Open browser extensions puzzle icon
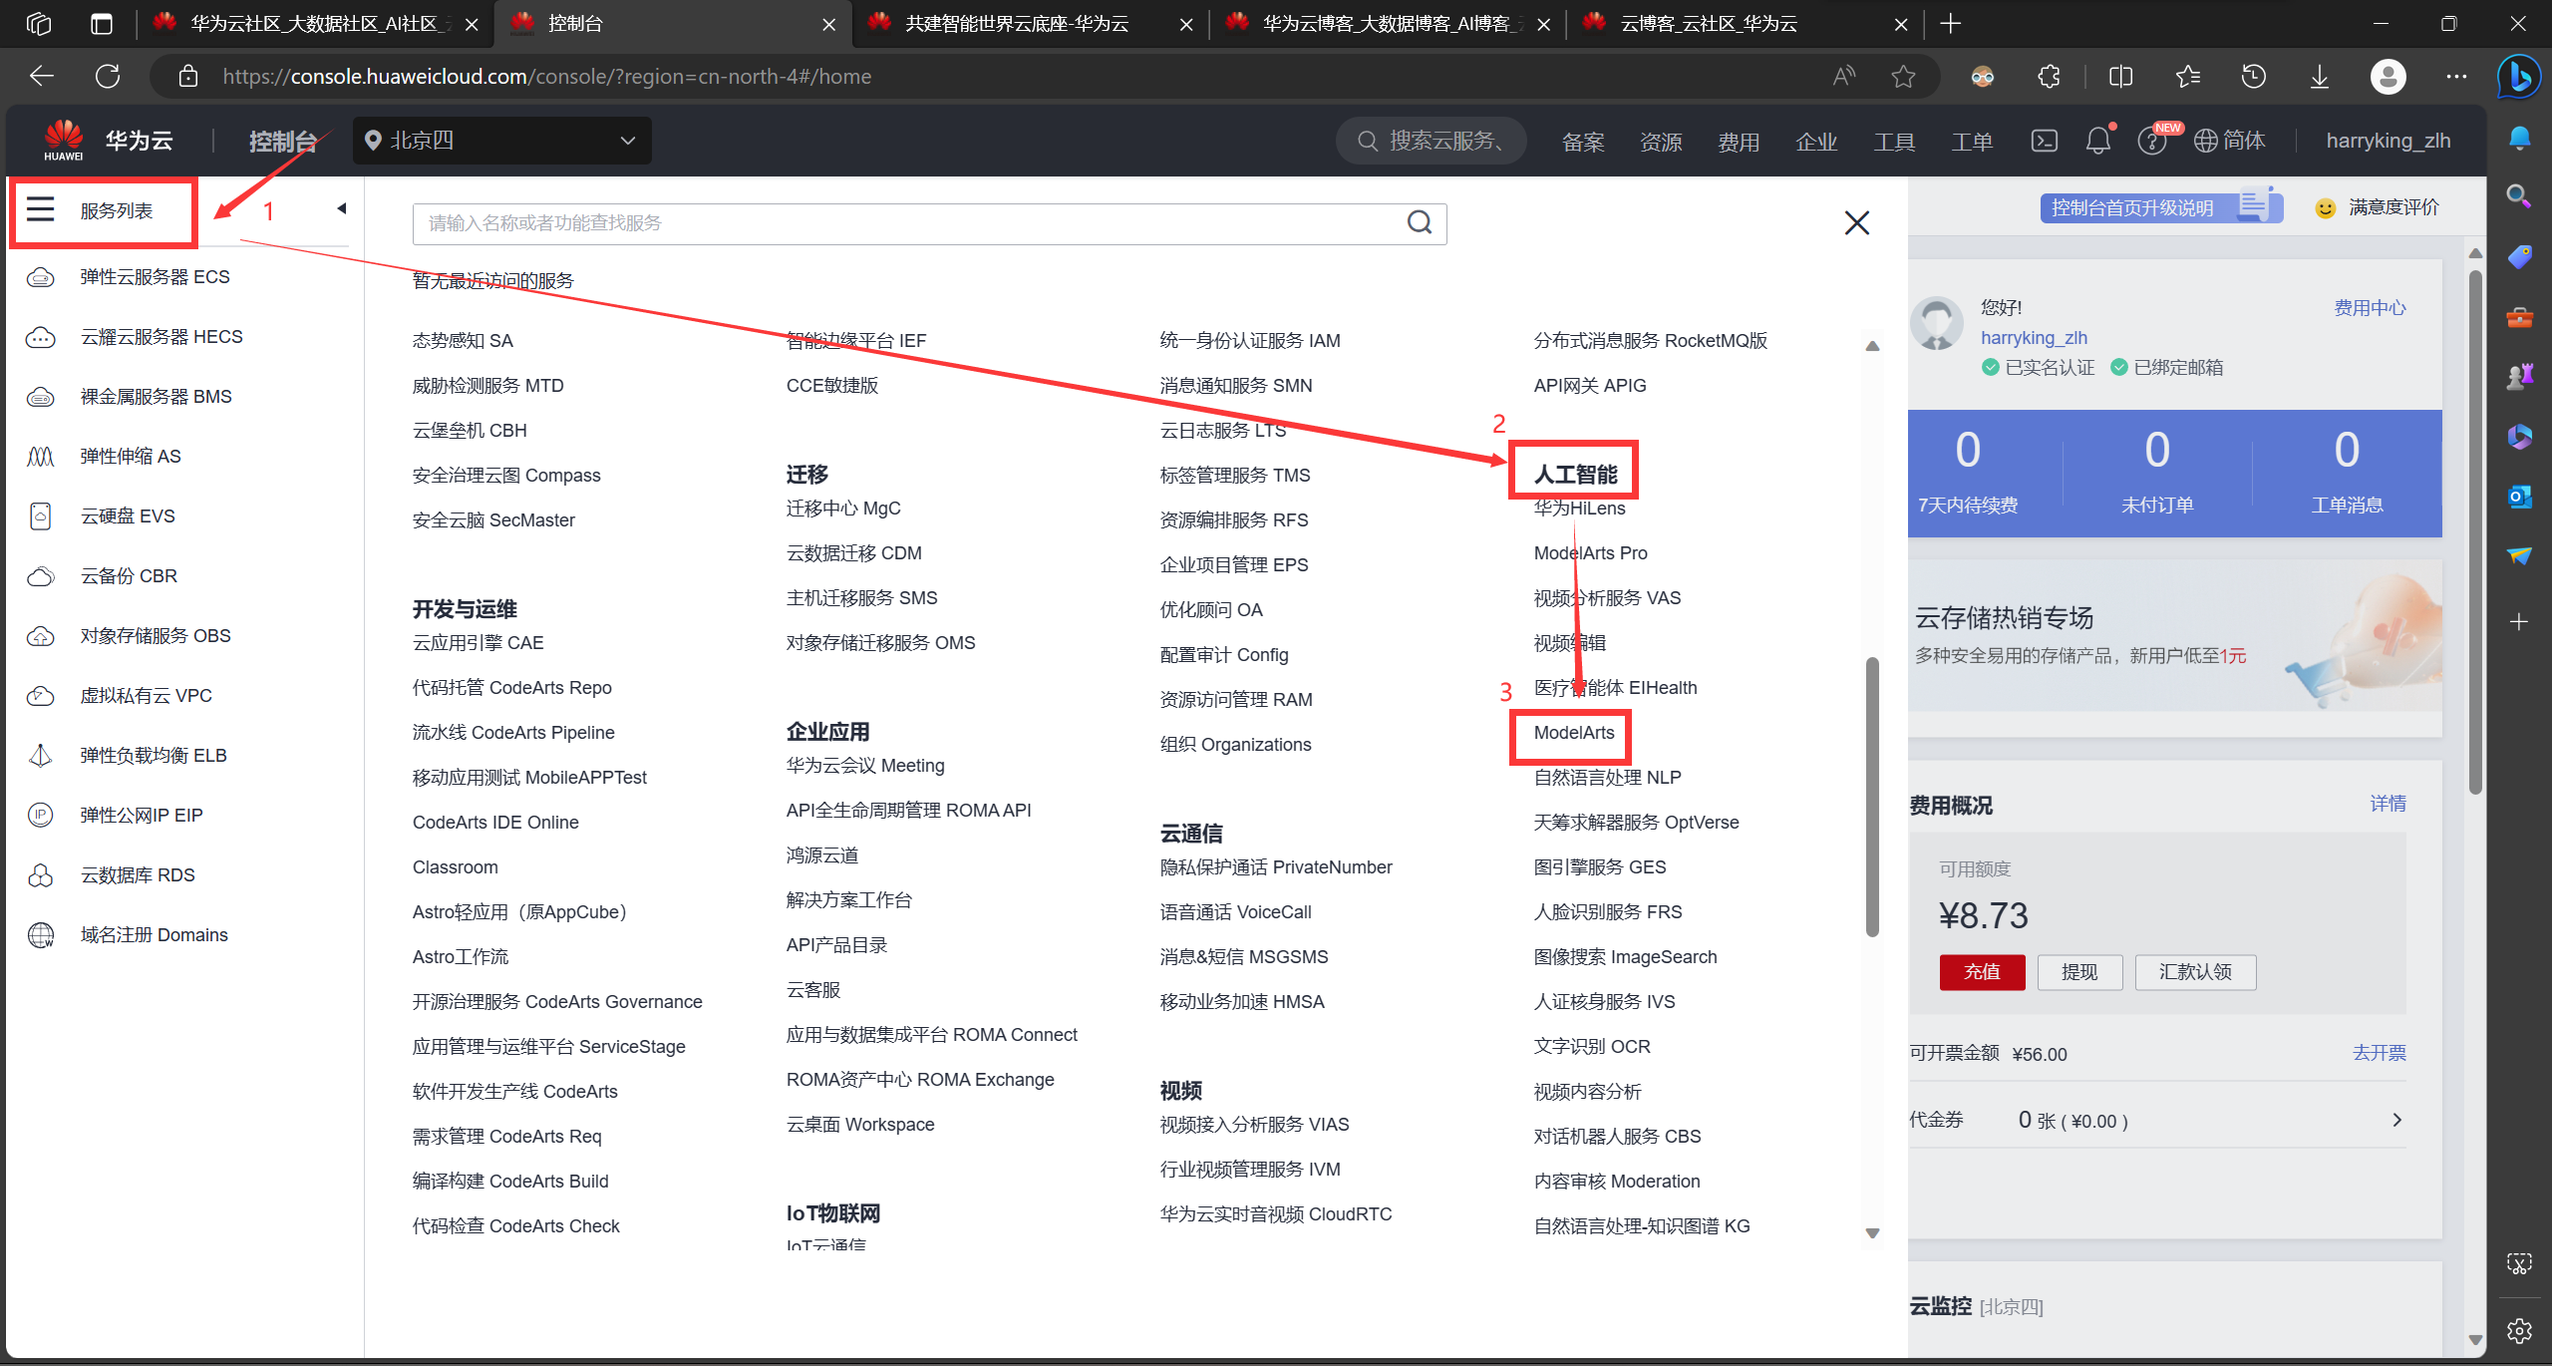The width and height of the screenshot is (2552, 1366). click(2049, 77)
